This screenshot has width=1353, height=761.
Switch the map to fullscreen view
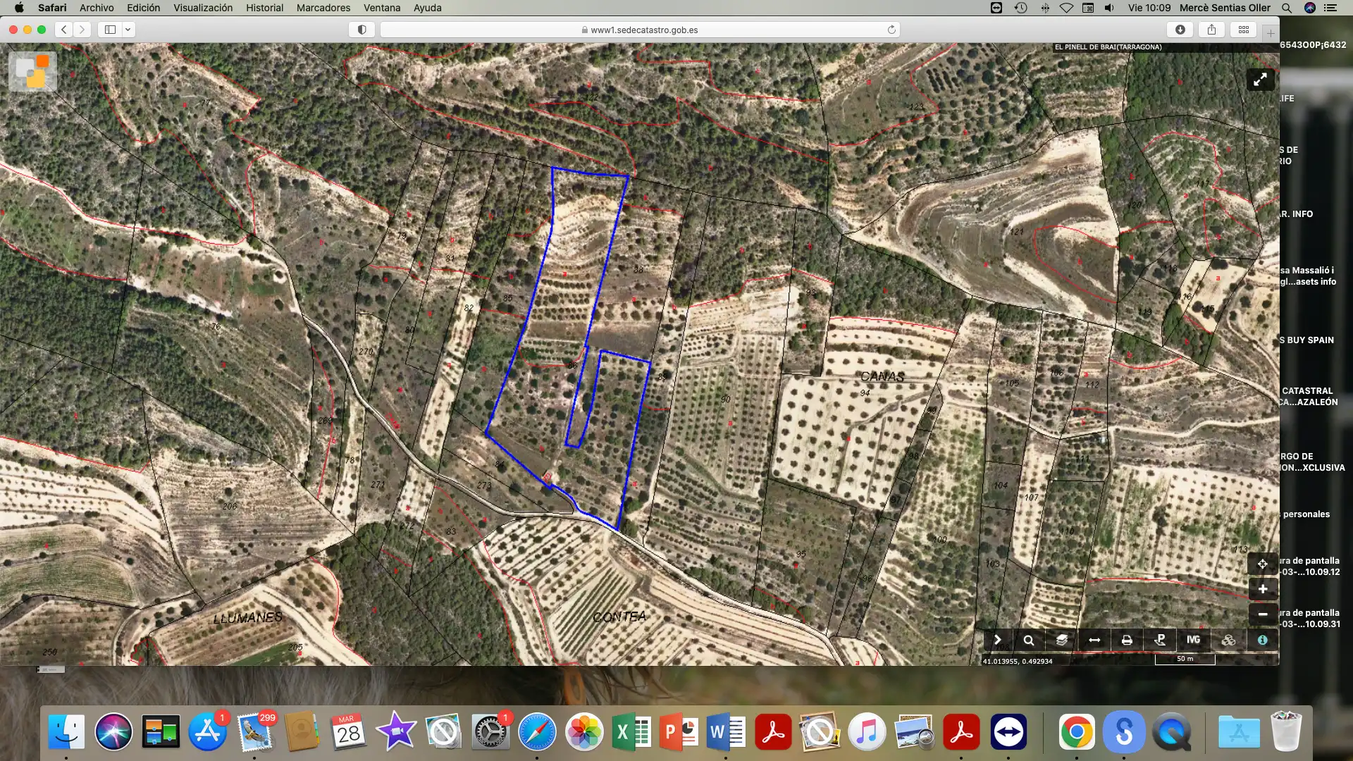click(1260, 80)
